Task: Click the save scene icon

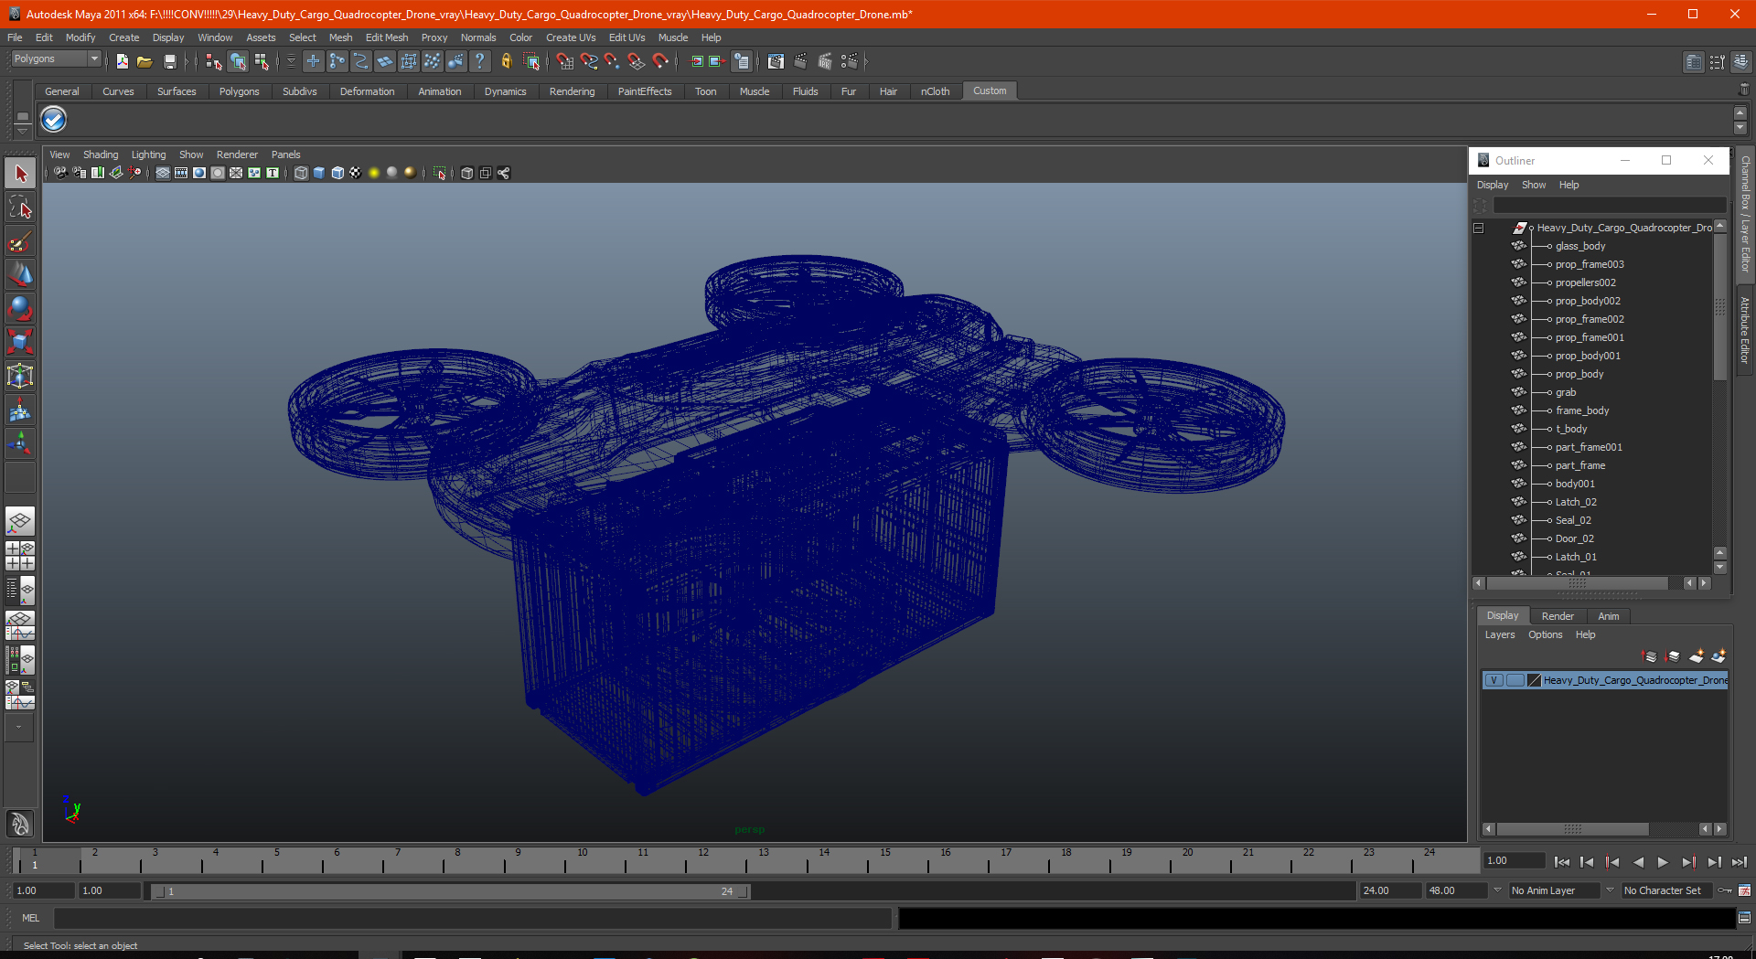Action: (x=169, y=61)
